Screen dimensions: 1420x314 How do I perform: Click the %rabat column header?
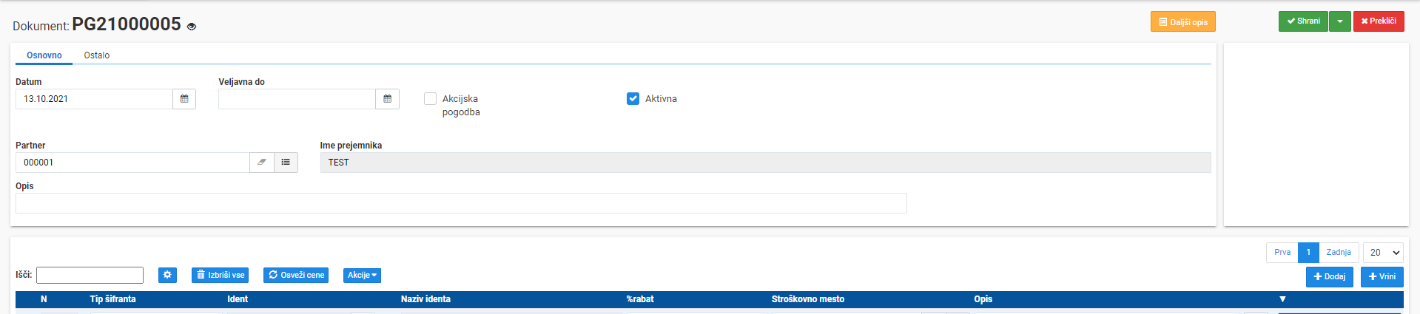point(640,299)
